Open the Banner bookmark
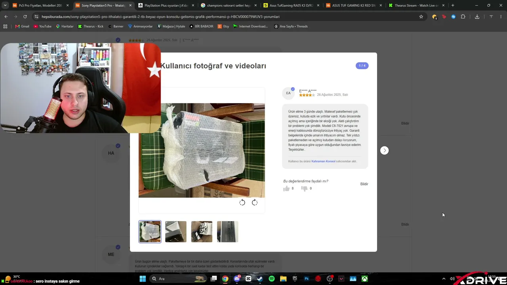 click(x=116, y=26)
